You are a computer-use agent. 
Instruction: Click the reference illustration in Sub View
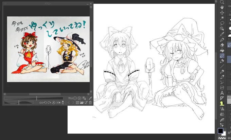(x=48, y=49)
